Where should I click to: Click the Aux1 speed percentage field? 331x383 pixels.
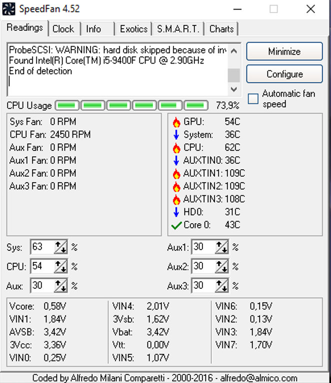click(x=203, y=247)
